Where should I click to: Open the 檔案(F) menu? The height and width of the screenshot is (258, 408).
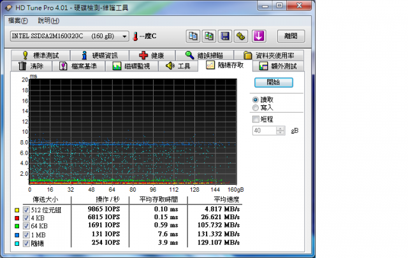coord(18,20)
